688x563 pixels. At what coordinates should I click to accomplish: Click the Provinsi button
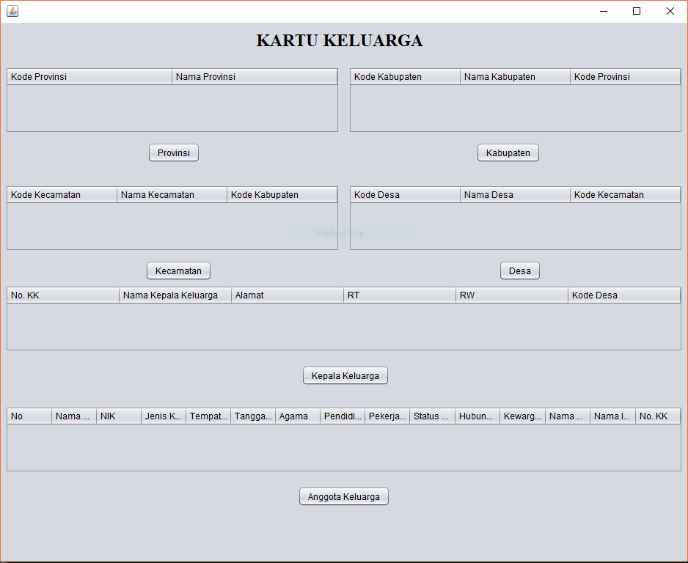[x=173, y=152]
